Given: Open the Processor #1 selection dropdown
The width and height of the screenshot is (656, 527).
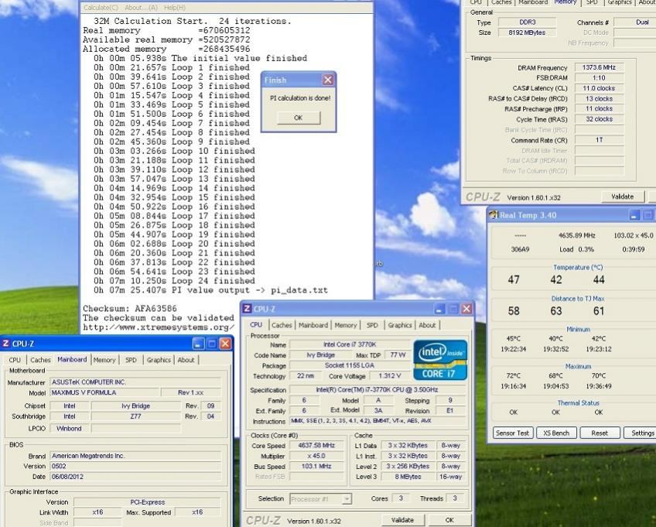Looking at the screenshot, I should (347, 499).
